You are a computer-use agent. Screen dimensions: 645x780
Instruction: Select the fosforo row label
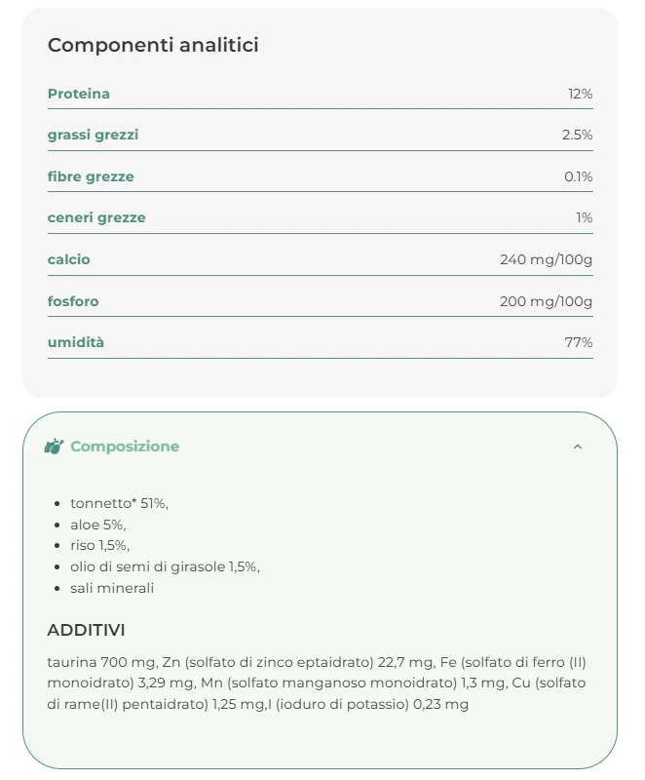75,300
